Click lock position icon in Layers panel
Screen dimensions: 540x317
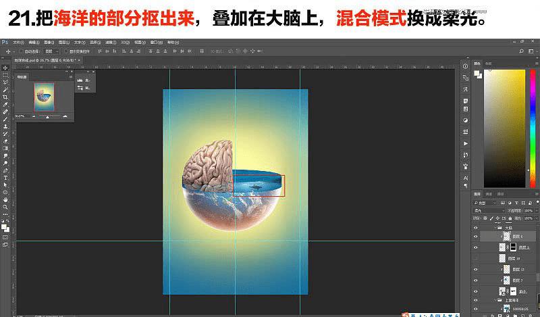(x=497, y=218)
